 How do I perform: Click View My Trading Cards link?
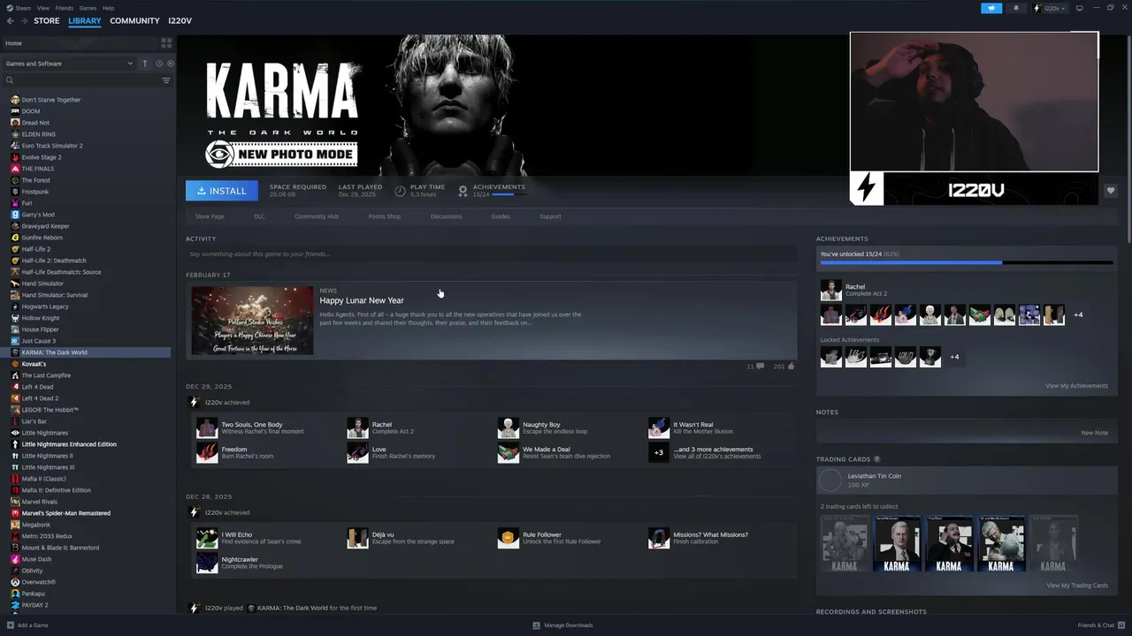pyautogui.click(x=1077, y=586)
